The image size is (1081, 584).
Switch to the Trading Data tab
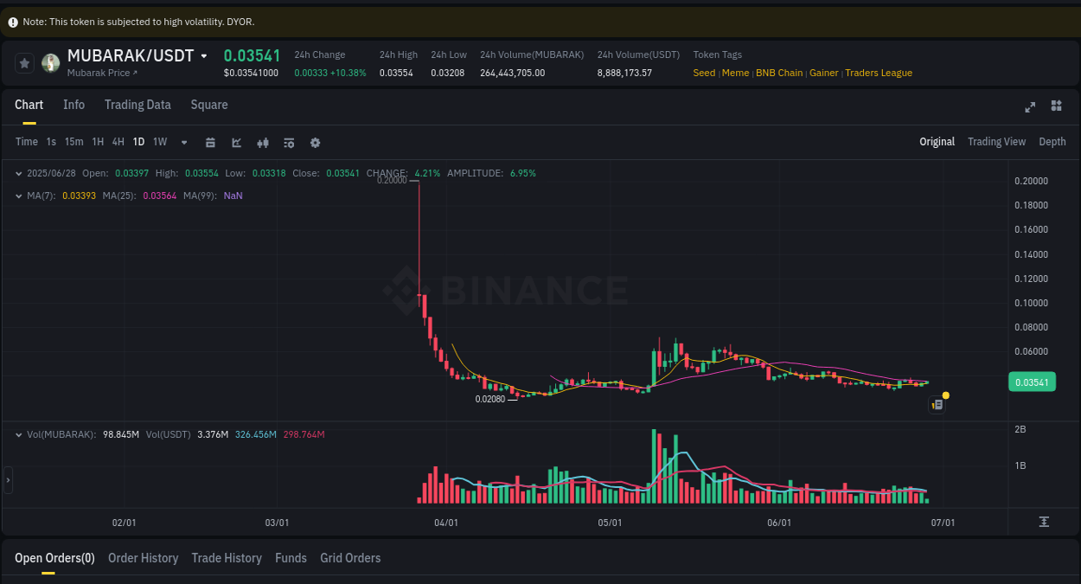click(x=138, y=105)
